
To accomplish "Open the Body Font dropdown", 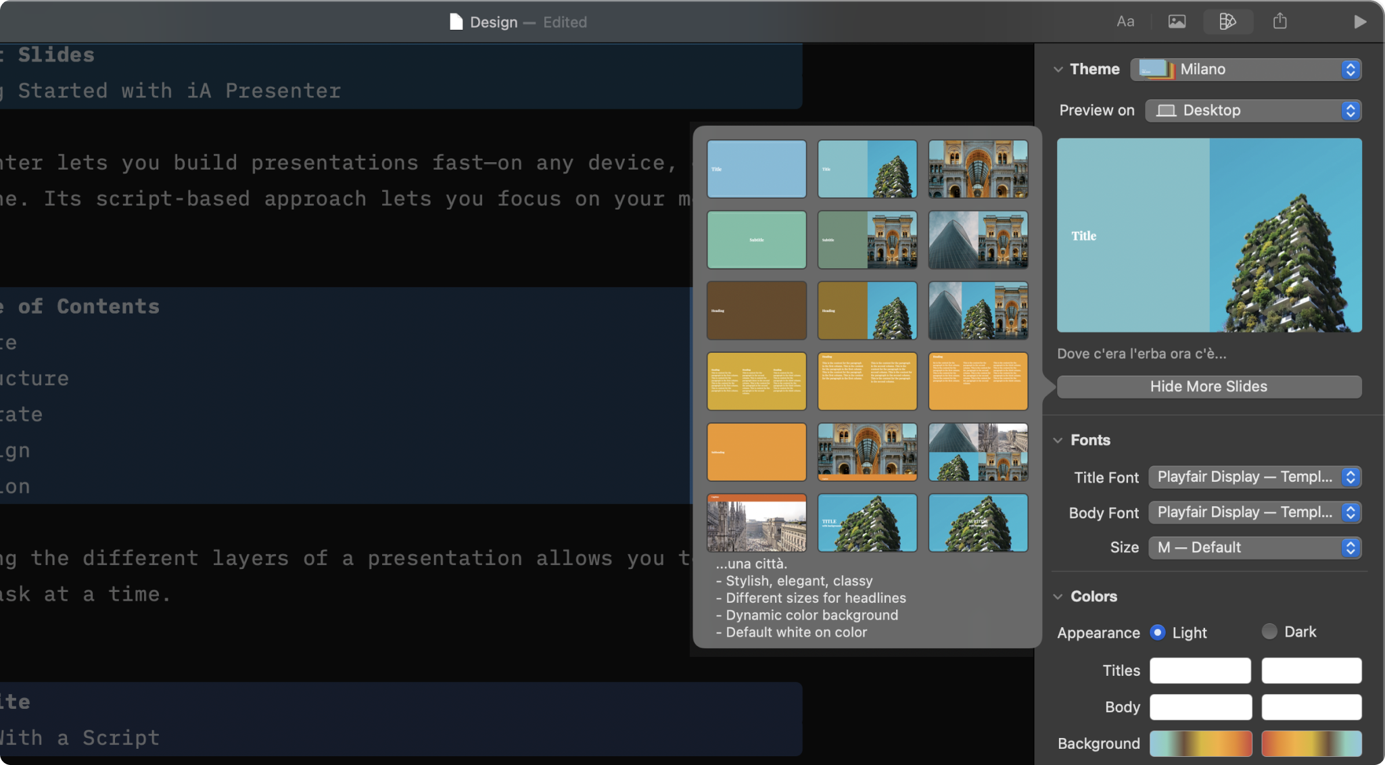I will tap(1254, 512).
